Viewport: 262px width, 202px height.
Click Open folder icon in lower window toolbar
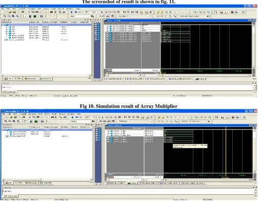tap(11, 117)
